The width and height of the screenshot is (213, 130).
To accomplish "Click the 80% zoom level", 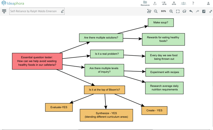I will (x=163, y=11).
